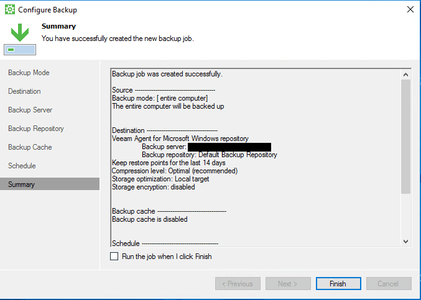The image size is (421, 300).
Task: Click the Cancel button
Action: [389, 284]
